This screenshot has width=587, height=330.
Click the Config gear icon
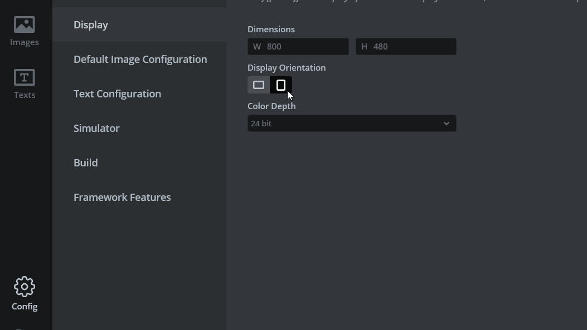point(25,287)
